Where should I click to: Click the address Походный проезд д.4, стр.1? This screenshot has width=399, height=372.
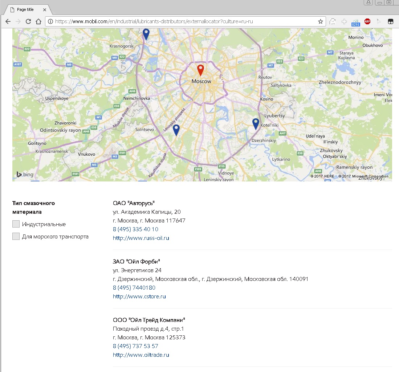[x=148, y=329]
